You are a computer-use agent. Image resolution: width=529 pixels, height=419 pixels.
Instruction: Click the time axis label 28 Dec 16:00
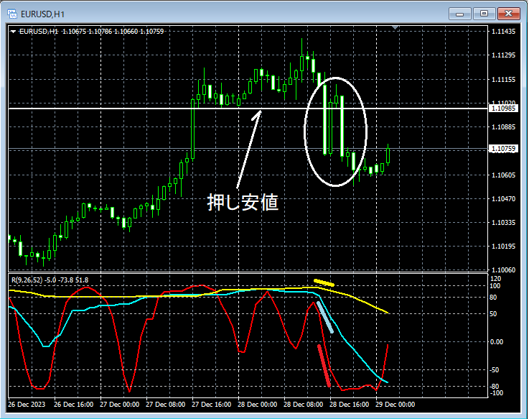click(x=349, y=405)
